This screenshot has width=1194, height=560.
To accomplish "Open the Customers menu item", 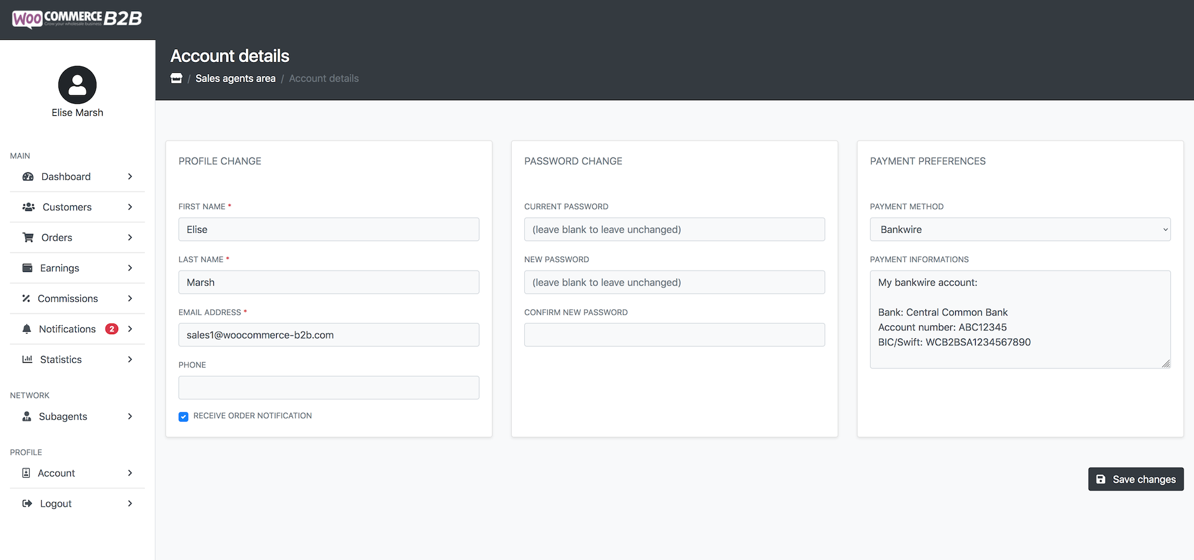I will pos(78,207).
